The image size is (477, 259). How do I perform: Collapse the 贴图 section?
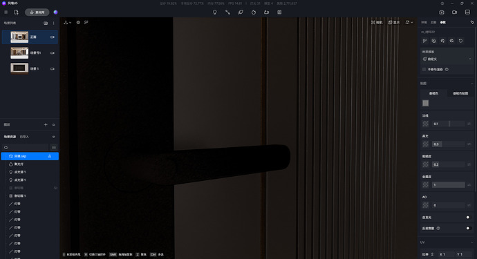[x=472, y=84]
